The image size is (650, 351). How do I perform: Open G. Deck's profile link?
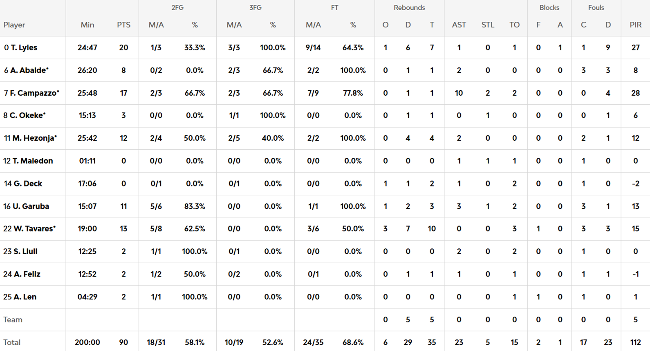[x=28, y=184]
